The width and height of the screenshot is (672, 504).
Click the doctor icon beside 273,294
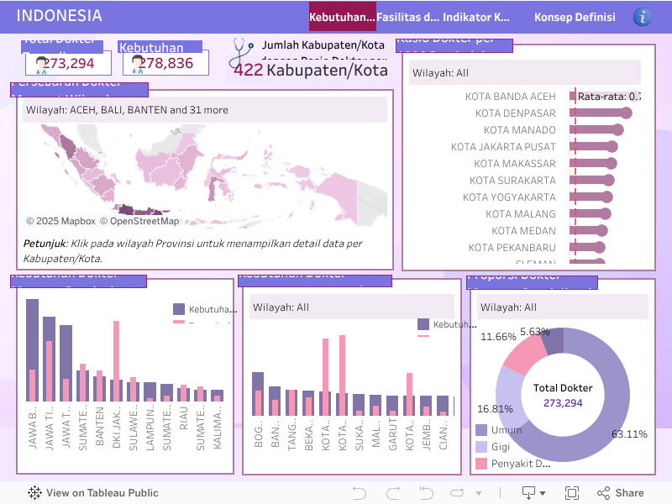[41, 64]
